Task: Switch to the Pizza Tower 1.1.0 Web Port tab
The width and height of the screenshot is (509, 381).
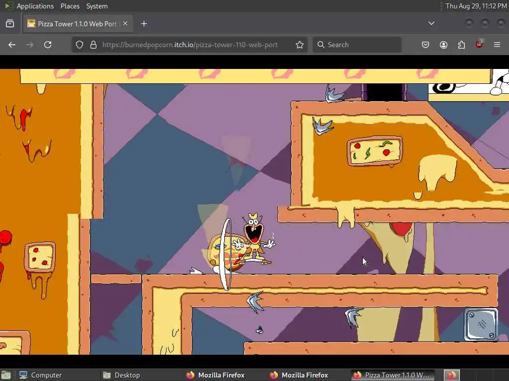Action: point(78,24)
